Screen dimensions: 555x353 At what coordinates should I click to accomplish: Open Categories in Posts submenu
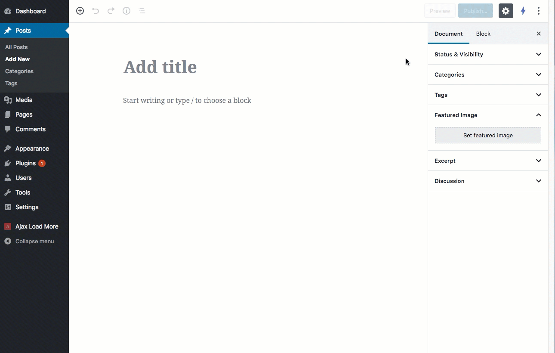pyautogui.click(x=19, y=71)
